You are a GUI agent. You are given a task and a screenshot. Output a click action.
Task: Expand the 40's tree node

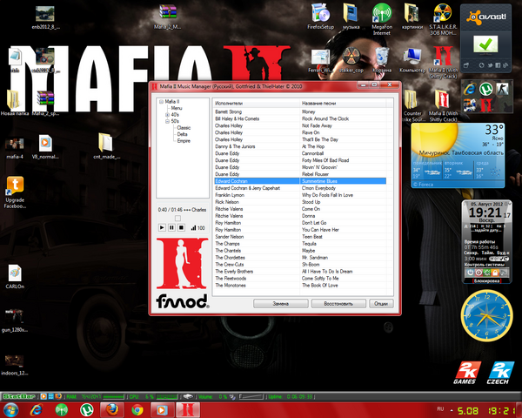tap(167, 115)
